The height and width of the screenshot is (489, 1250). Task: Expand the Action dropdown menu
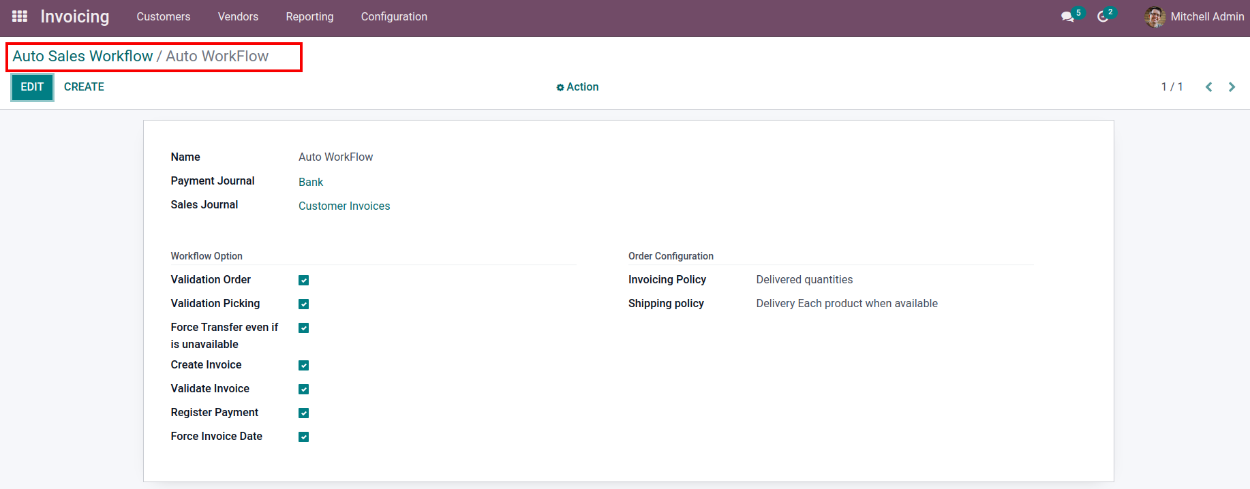click(x=577, y=87)
